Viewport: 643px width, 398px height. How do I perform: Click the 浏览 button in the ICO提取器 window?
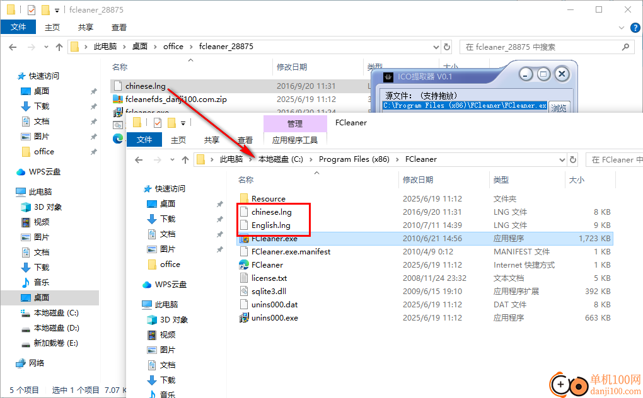click(559, 108)
